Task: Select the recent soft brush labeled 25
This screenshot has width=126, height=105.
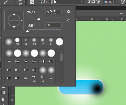Action: point(34,42)
